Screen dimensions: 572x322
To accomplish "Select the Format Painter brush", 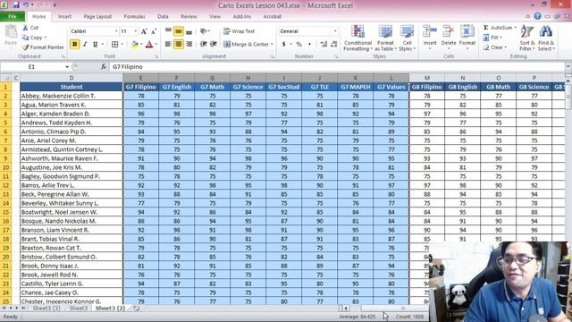I will pyautogui.click(x=25, y=47).
